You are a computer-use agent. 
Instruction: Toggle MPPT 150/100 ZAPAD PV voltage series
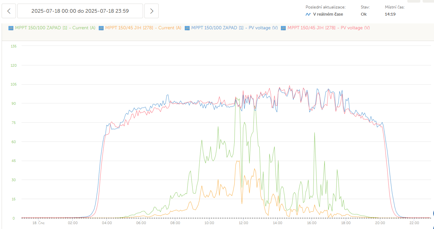pyautogui.click(x=234, y=28)
